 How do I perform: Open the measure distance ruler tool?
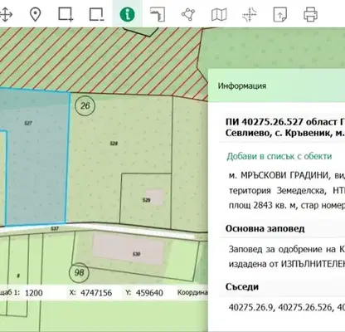(x=158, y=14)
